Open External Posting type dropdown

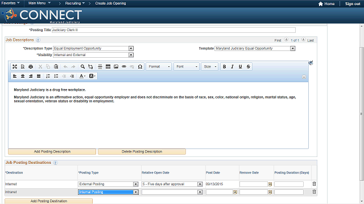(x=108, y=184)
